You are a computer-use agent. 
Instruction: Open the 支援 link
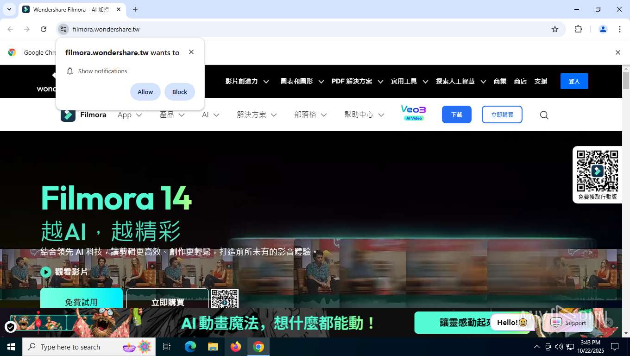tap(541, 81)
